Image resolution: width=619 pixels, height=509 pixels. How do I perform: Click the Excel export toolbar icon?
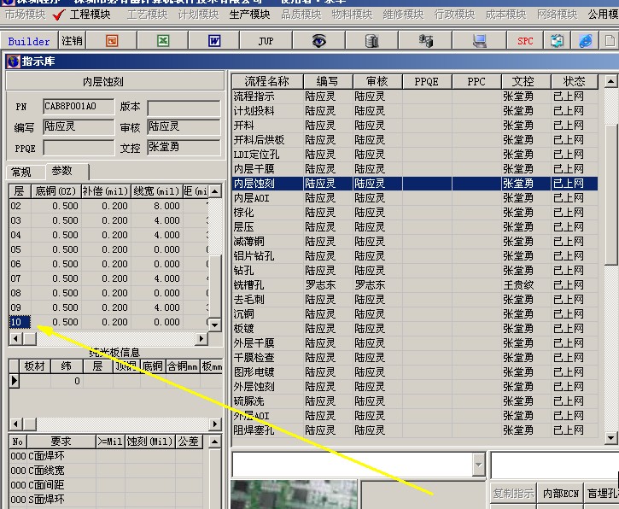pyautogui.click(x=163, y=41)
